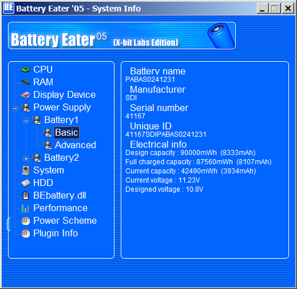Open the HDD info item
The image size is (297, 289).
pyautogui.click(x=43, y=183)
